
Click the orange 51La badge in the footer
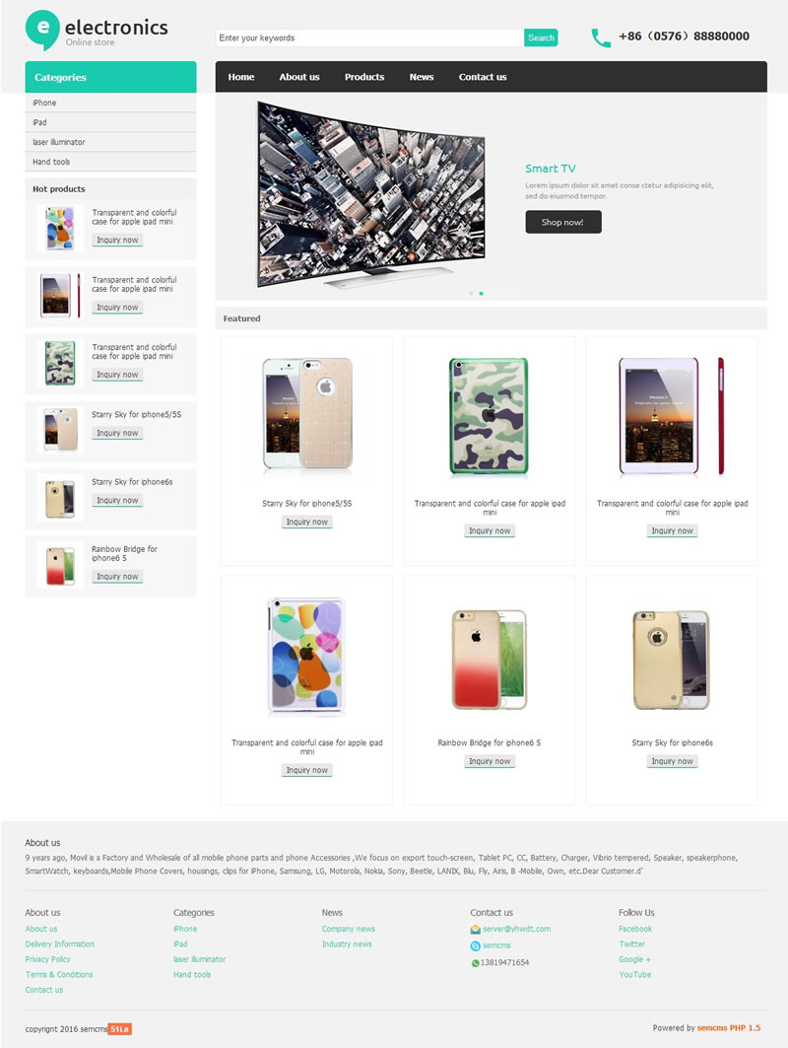(x=120, y=1029)
